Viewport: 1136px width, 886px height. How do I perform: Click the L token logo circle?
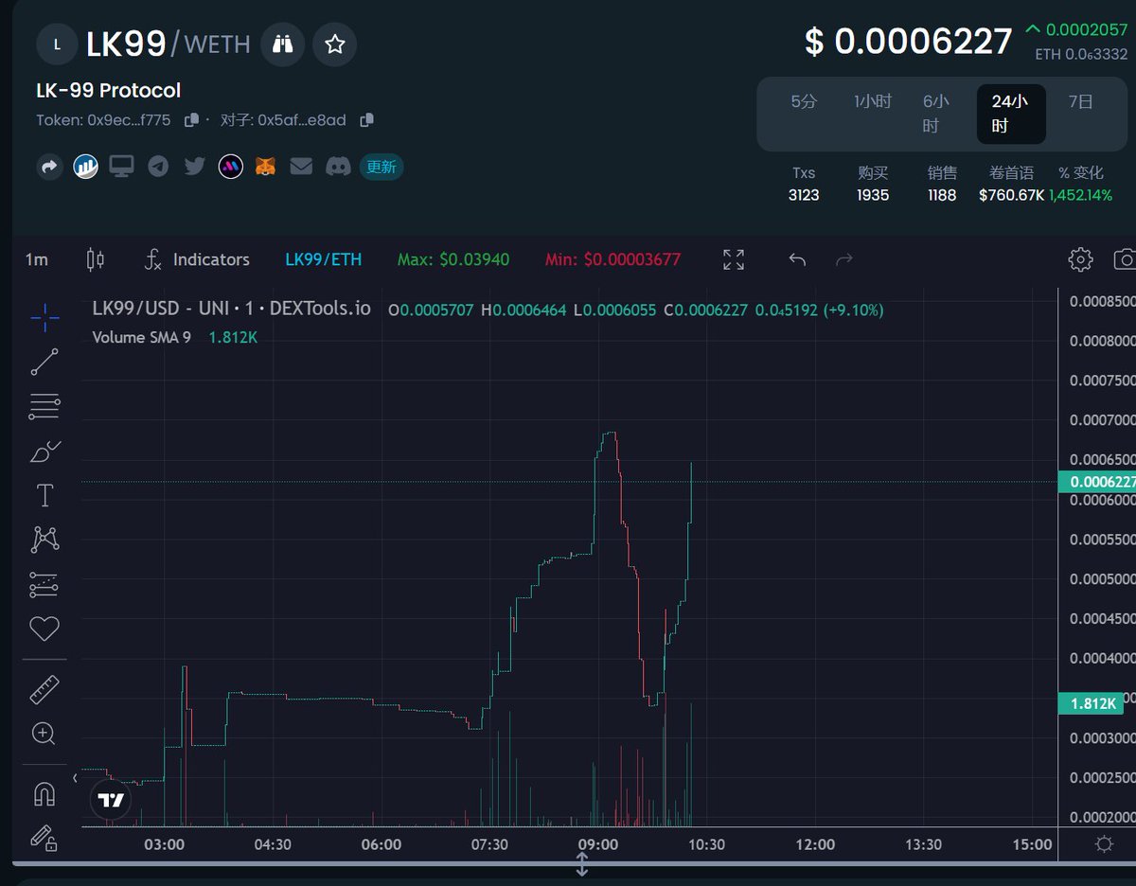[58, 44]
